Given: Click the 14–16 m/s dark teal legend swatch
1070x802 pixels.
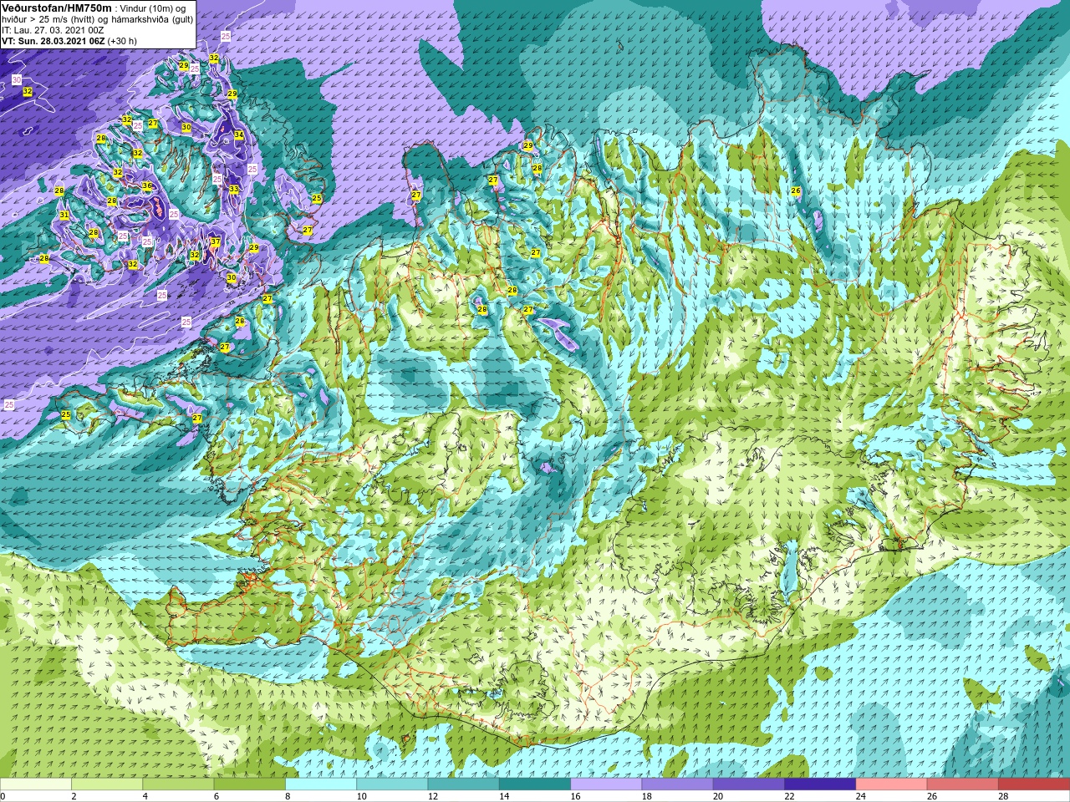Looking at the screenshot, I should [535, 784].
